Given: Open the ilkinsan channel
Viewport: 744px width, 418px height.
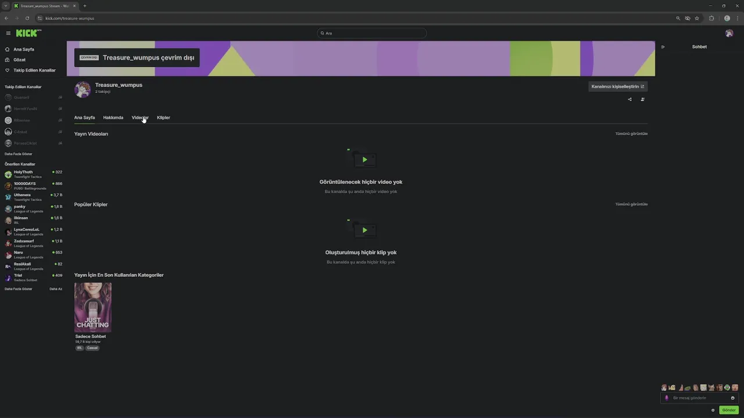Looking at the screenshot, I should 33,220.
